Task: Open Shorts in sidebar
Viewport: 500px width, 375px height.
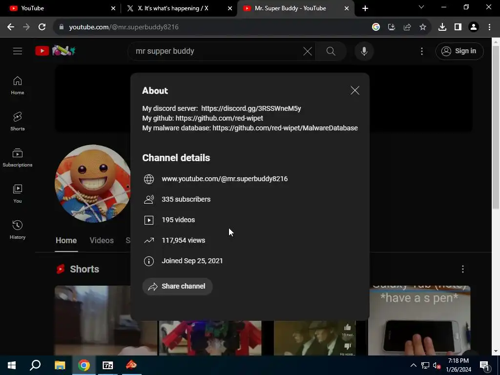Action: click(18, 122)
